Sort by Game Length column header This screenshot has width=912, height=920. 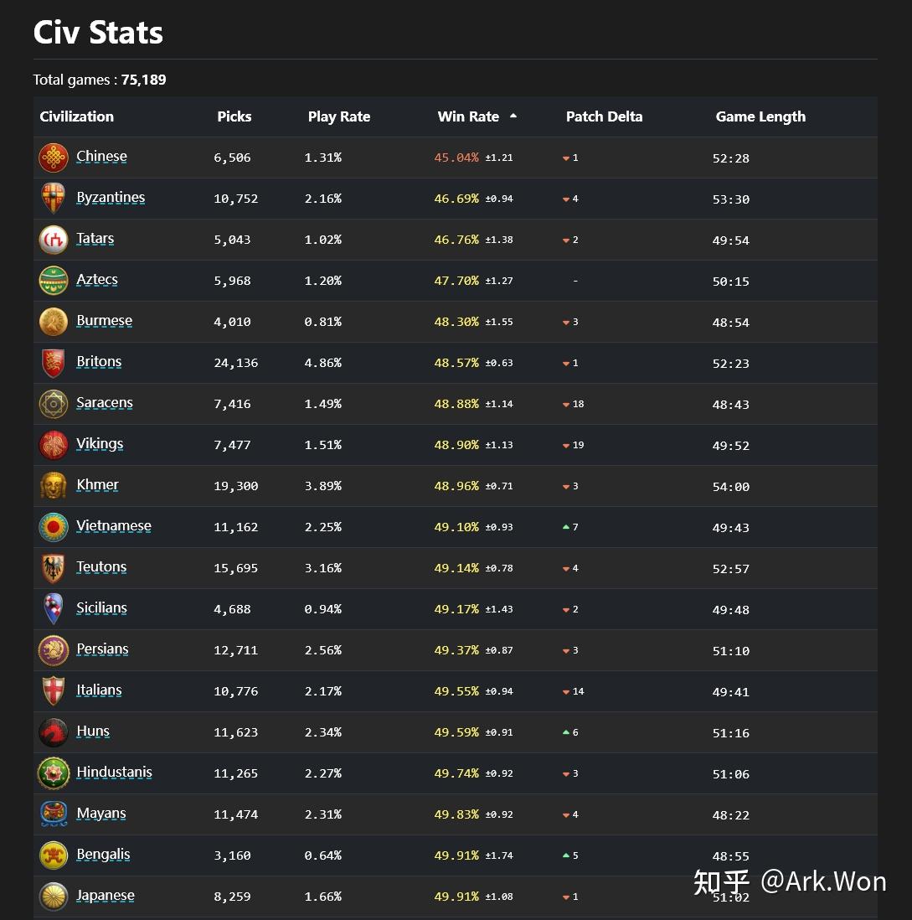pyautogui.click(x=760, y=116)
